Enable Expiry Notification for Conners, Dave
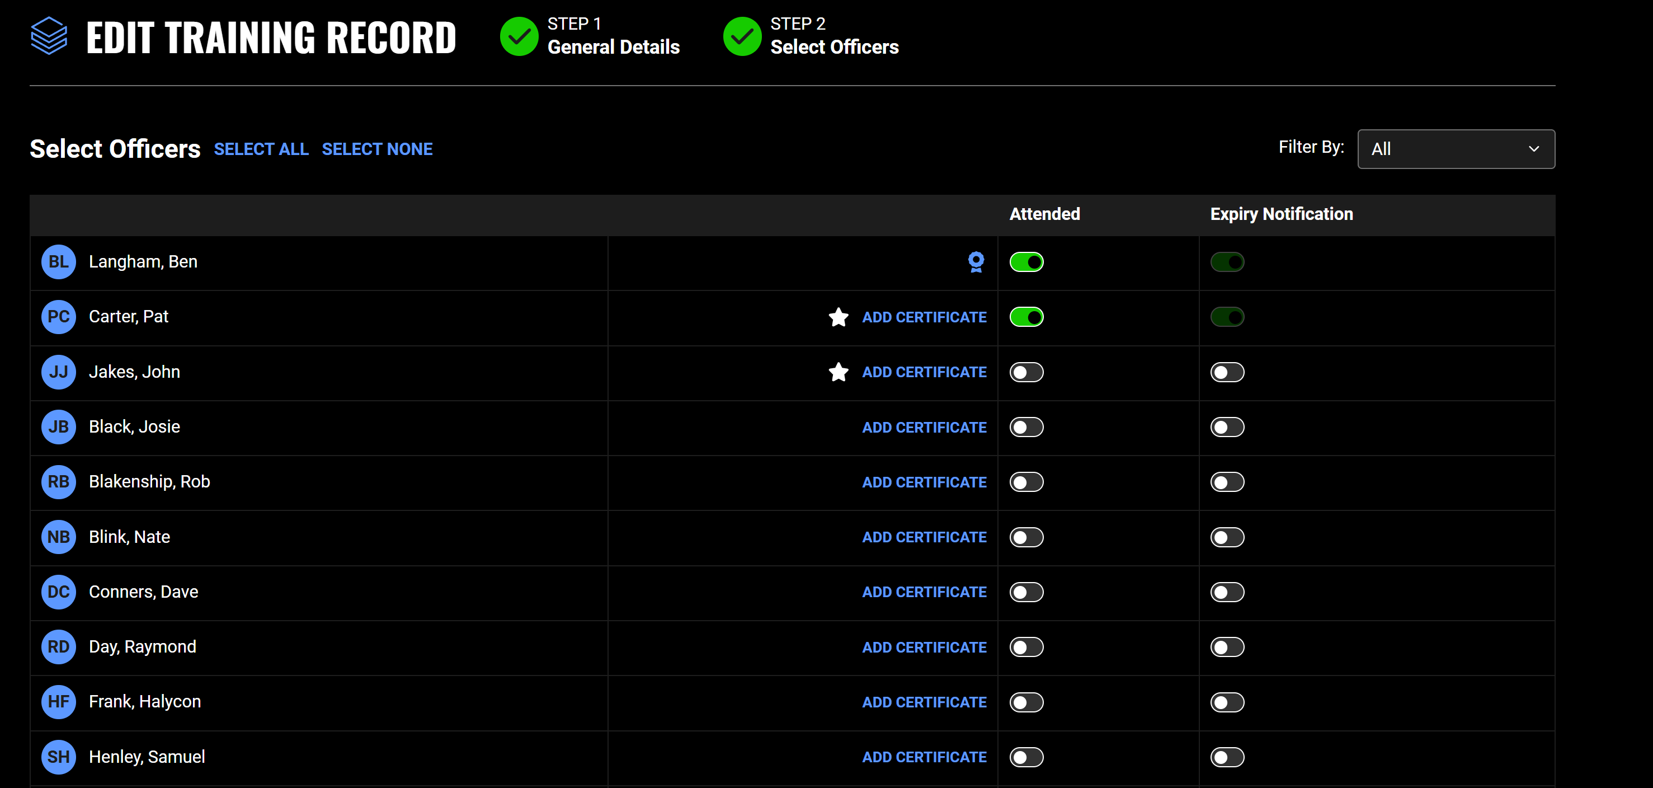 (1227, 592)
